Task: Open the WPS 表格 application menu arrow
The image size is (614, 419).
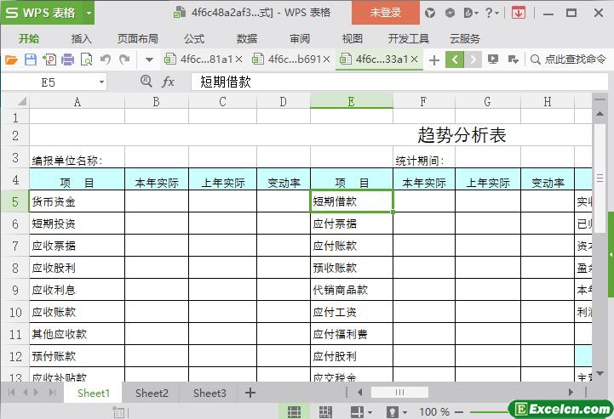Action: [x=89, y=13]
